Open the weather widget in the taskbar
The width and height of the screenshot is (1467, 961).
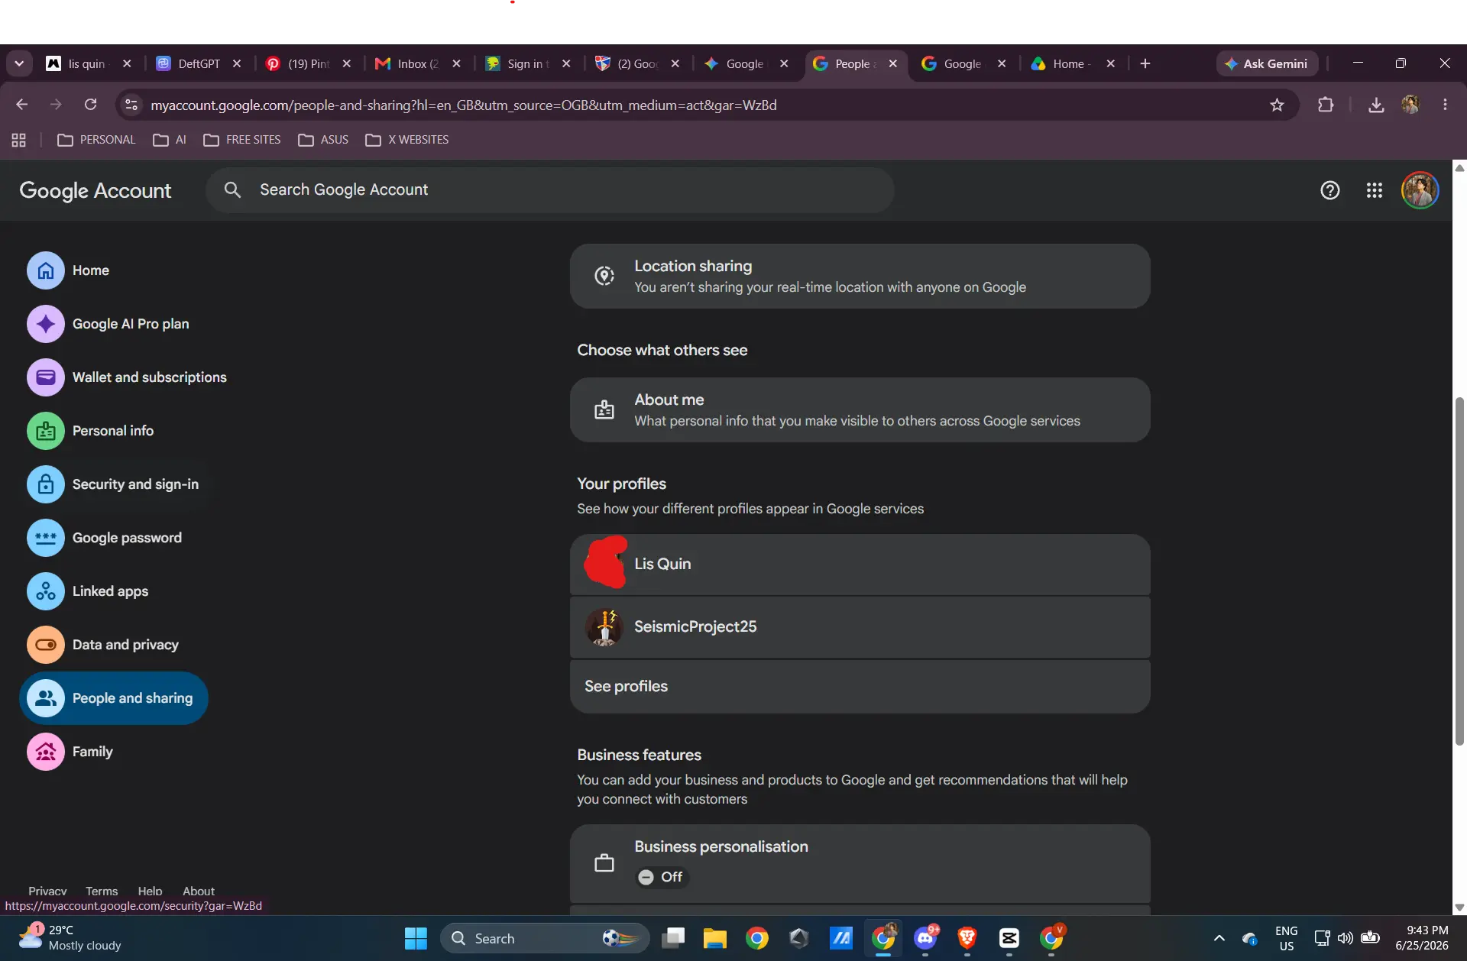70,939
